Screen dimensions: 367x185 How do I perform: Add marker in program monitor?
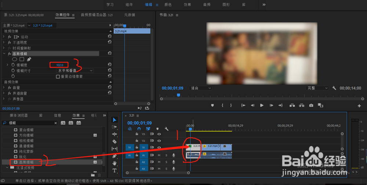pyautogui.click(x=212, y=106)
